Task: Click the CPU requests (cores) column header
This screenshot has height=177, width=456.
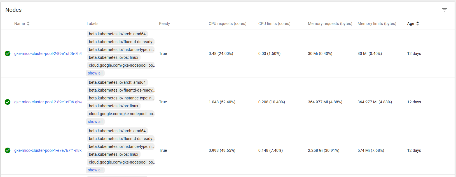Action: (227, 24)
